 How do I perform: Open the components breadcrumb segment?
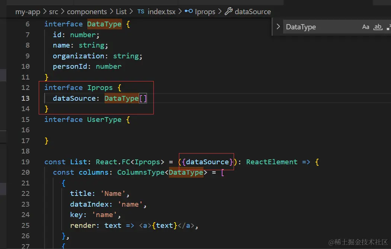[x=87, y=12]
